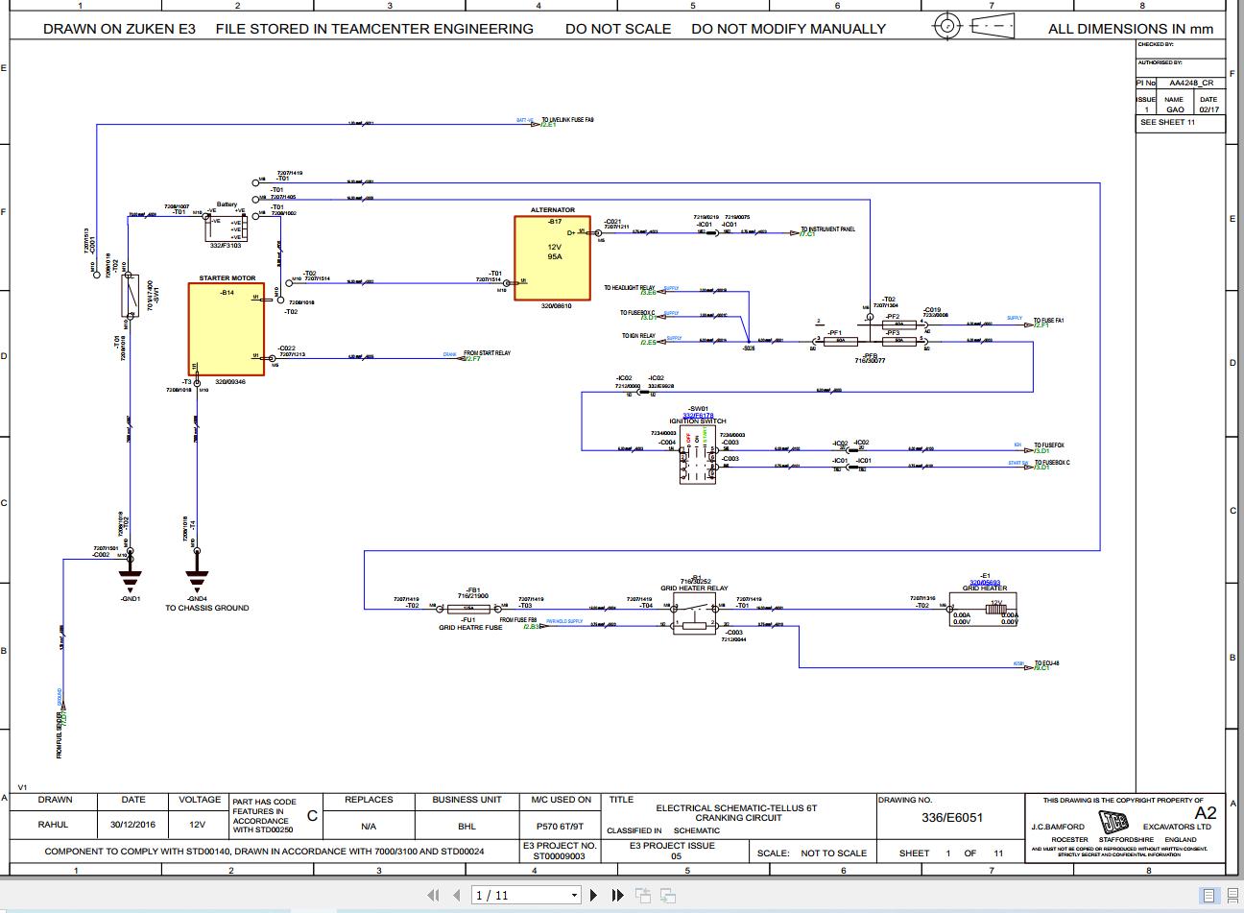Advance to next page arrow icon
Viewport: 1244px width, 913px height.
coord(593,894)
